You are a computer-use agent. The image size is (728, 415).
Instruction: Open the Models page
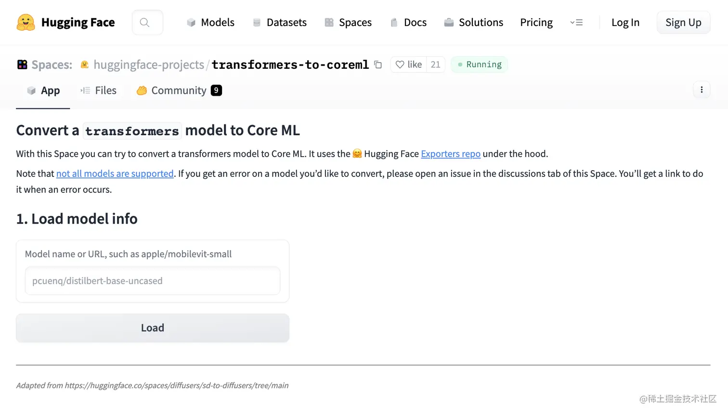click(210, 23)
